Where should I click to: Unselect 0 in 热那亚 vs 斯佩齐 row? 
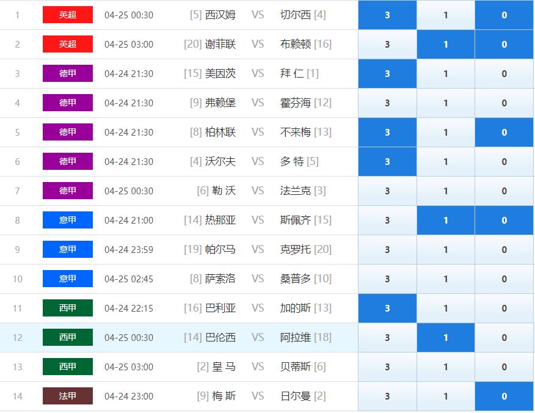point(504,221)
